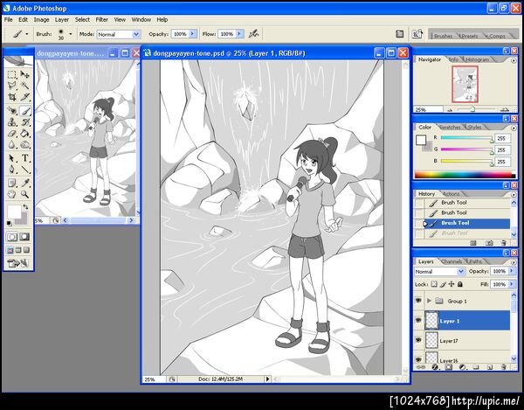Image resolution: width=524 pixels, height=410 pixels.
Task: Select the Paint Bucket tool
Action: [x=24, y=134]
